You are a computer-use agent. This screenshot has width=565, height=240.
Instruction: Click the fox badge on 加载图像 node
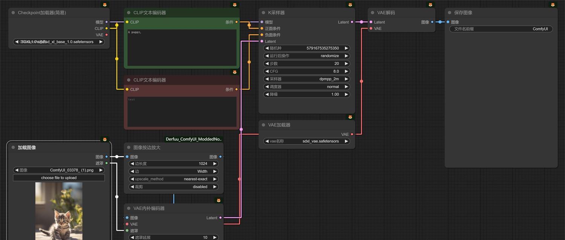pos(105,139)
